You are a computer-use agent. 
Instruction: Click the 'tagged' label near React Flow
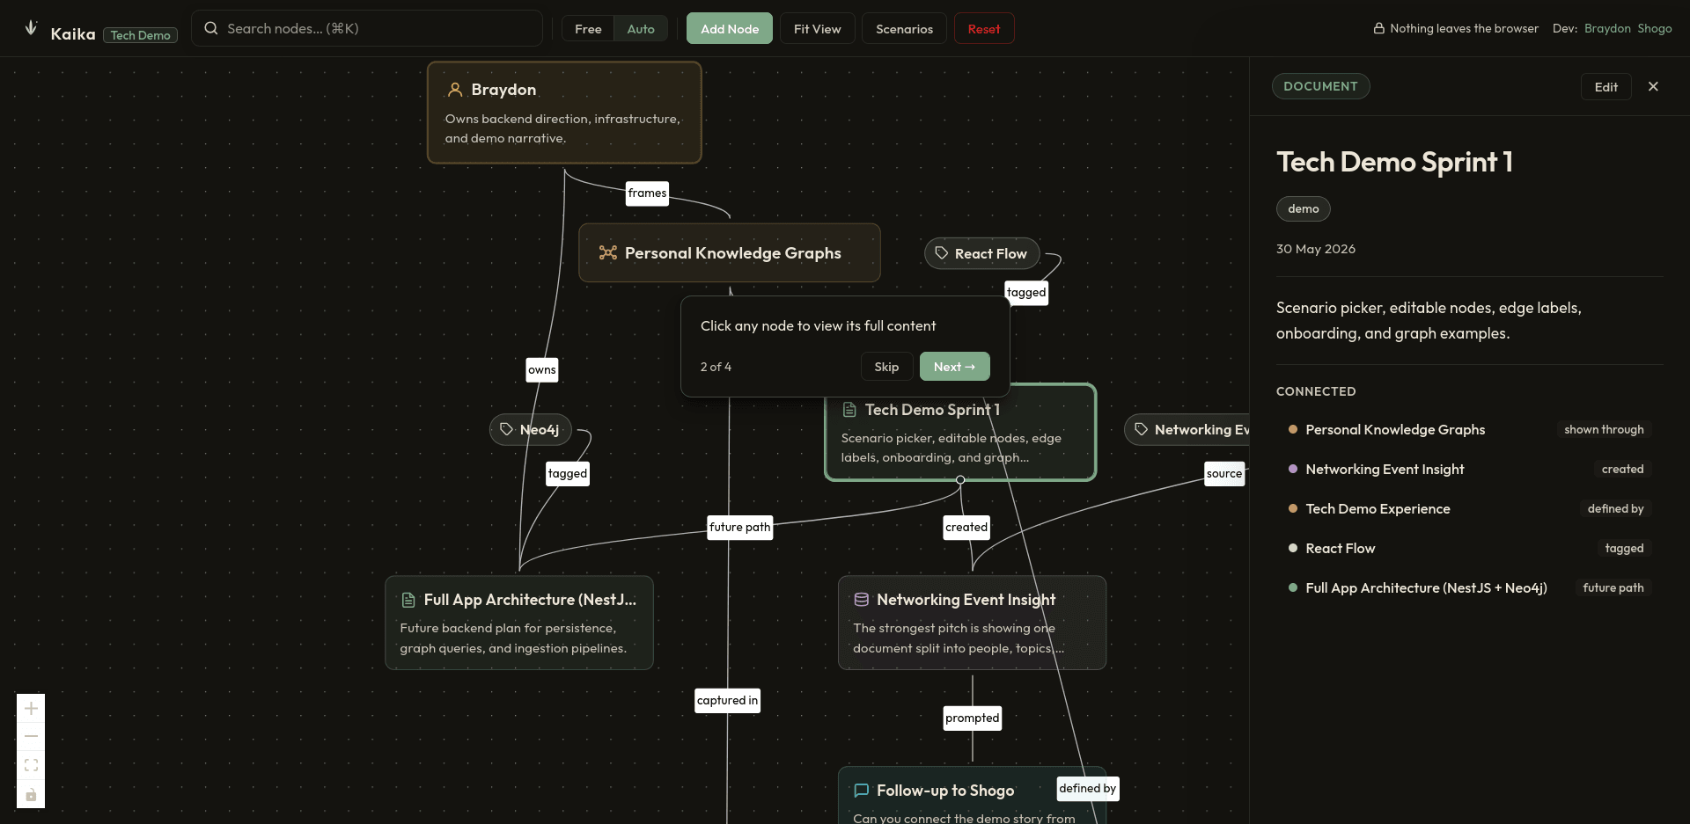1026,292
